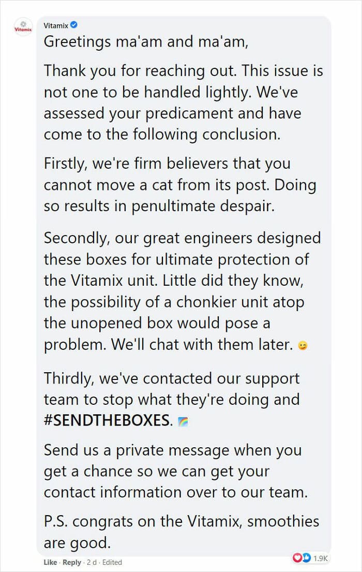This screenshot has height=572, width=362.
Task: Click the Vitamix profile picture avatar
Action: 23,27
